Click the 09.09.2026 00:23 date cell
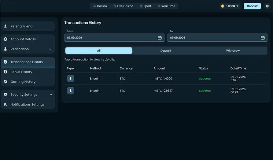 point(238,91)
